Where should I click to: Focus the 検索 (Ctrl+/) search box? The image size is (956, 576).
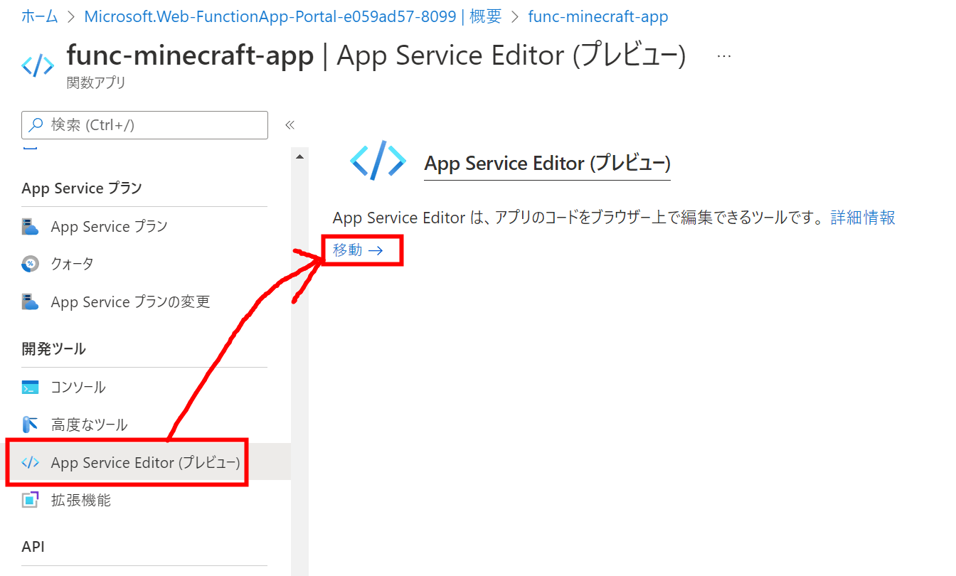[x=145, y=125]
